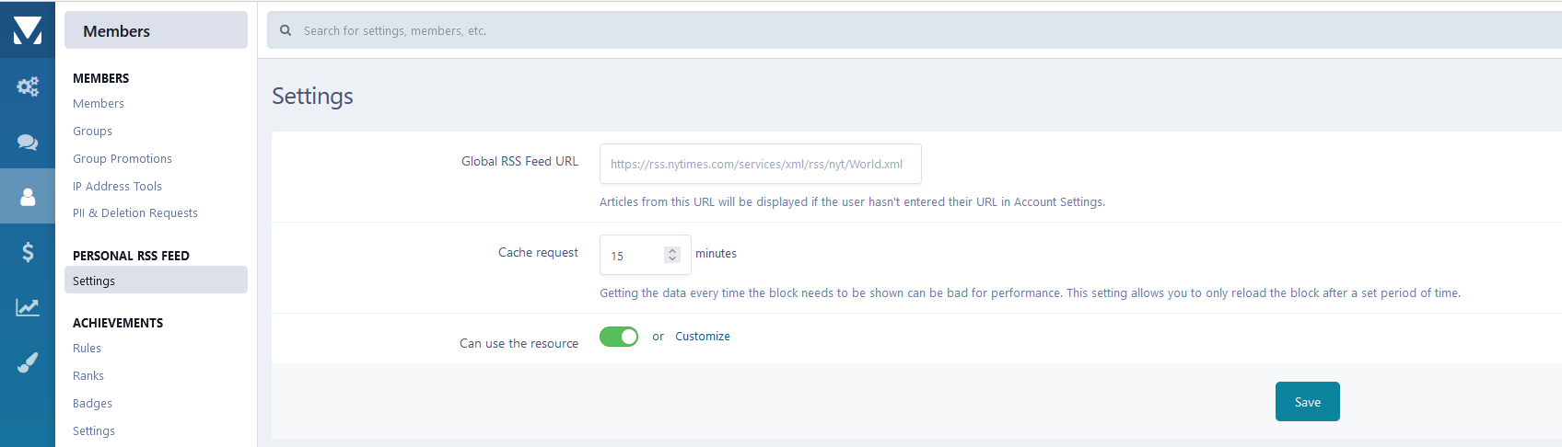Focus the search settings and members box
1562x447 pixels.
[829, 30]
